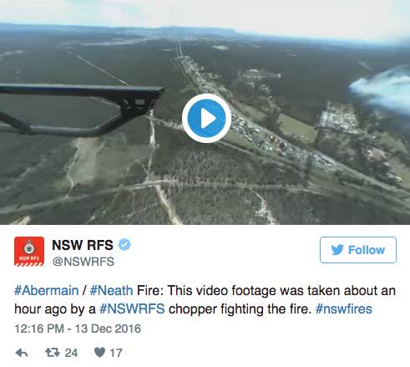
Task: Open the #nswfires hashtag
Action: coord(344,309)
